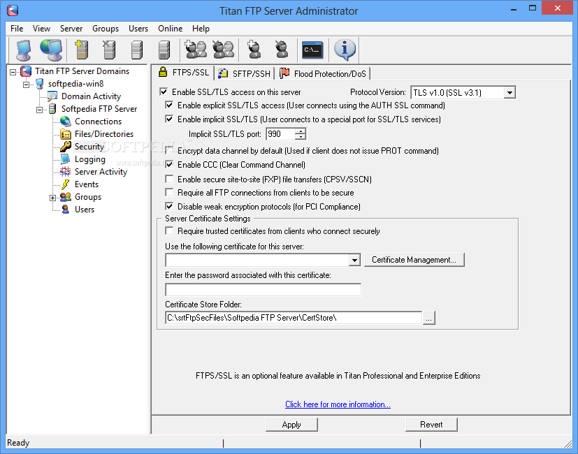Click the add group toolbar icon

pos(196,50)
